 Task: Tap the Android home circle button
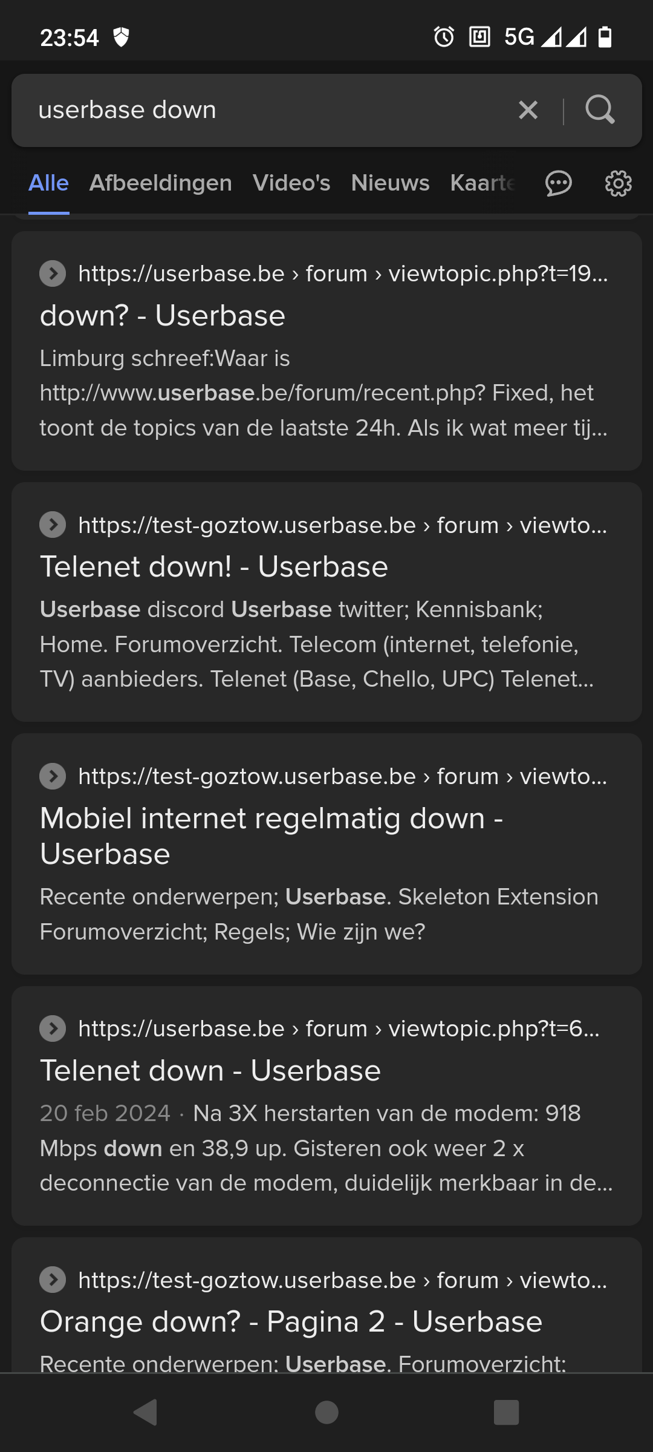[x=326, y=1412]
